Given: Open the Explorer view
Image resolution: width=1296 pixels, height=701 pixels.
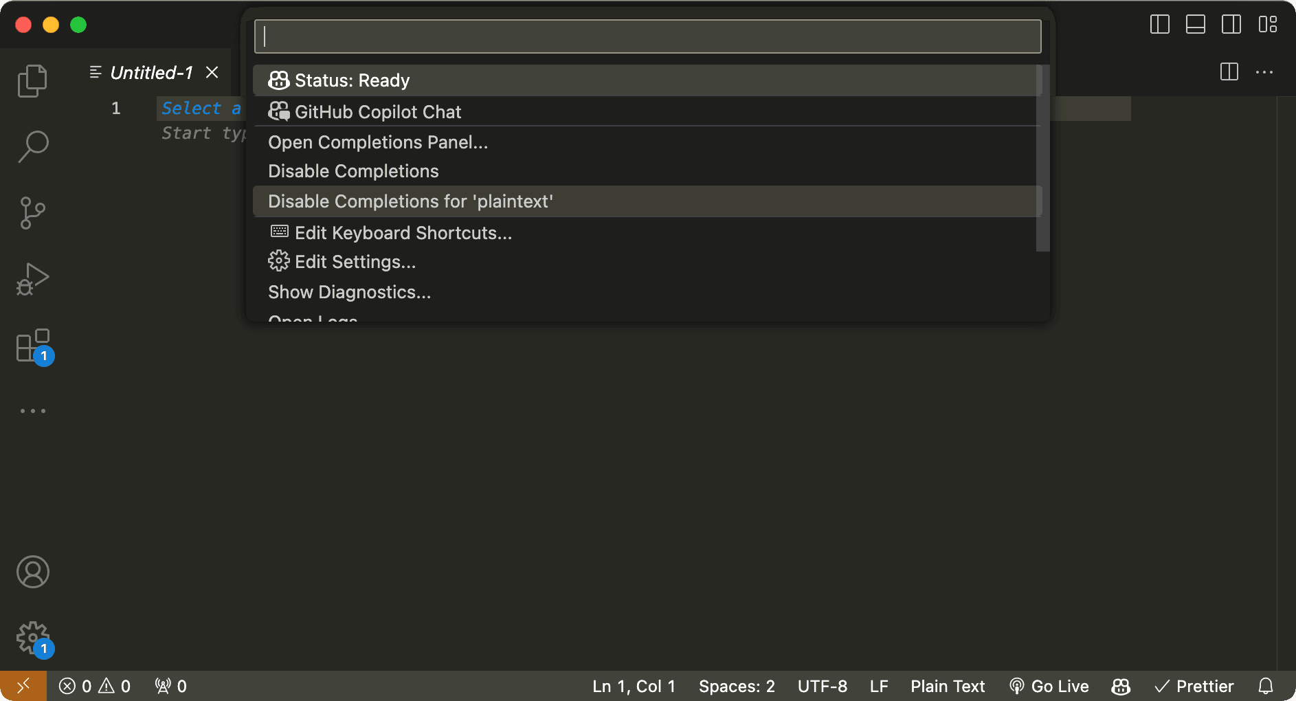Looking at the screenshot, I should (32, 80).
